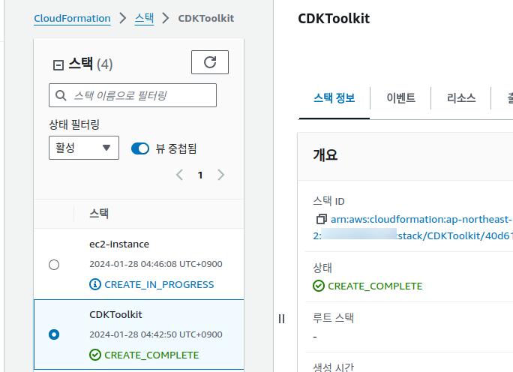Screen dimensions: 513x372
Task: Click the 루트 스택 label
Action: pyautogui.click(x=333, y=317)
